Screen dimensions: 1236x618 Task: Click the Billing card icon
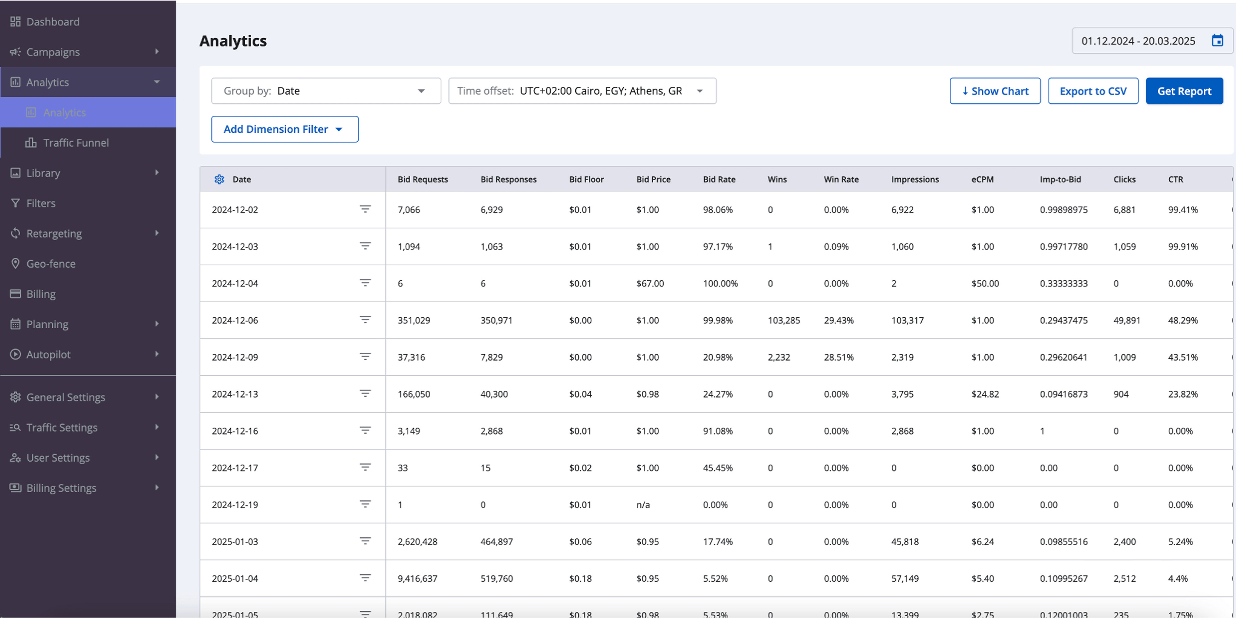[x=15, y=293]
